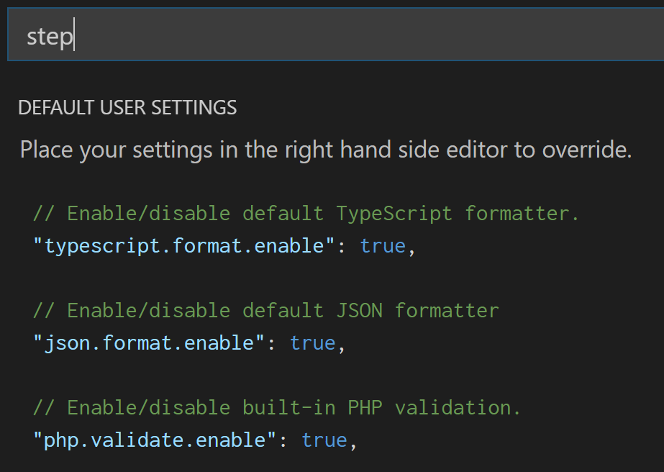Click the PHP validation comment line
This screenshot has width=664, height=472.
pos(276,407)
